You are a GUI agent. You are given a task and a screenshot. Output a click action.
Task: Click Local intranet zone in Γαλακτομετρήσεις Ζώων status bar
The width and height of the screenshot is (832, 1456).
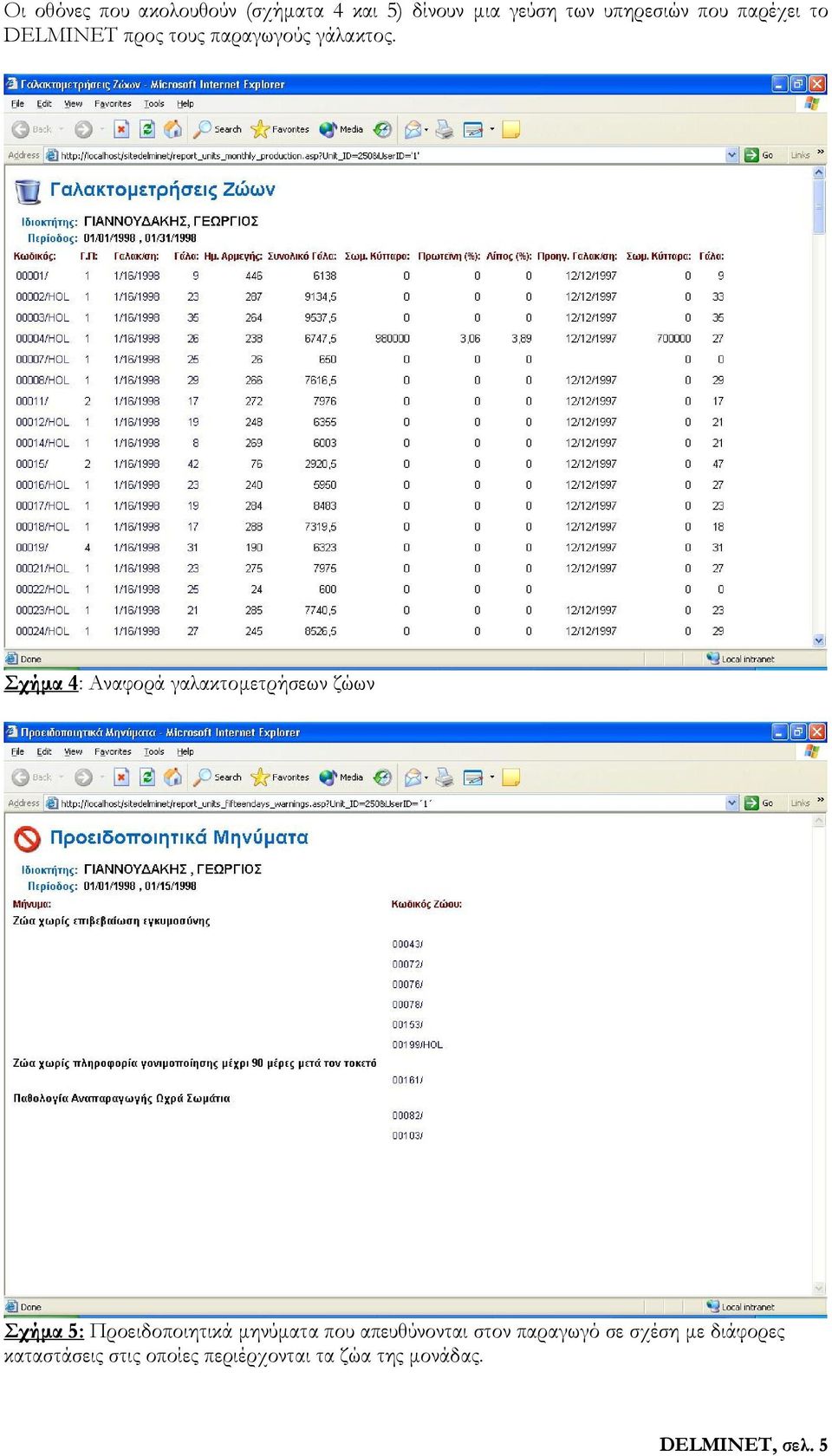click(x=741, y=659)
